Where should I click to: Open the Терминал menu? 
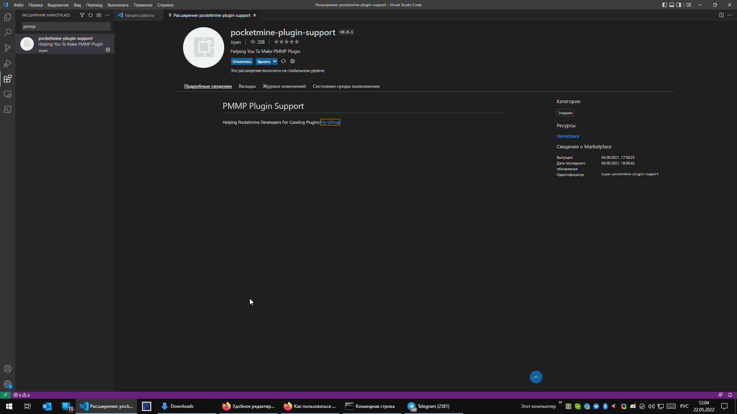pyautogui.click(x=143, y=5)
